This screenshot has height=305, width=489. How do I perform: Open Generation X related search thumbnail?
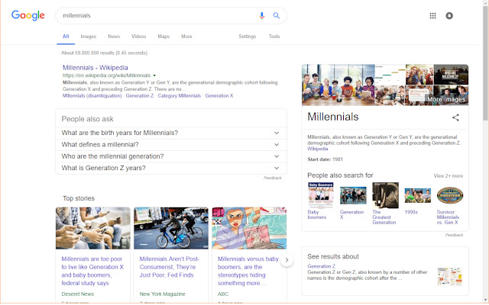click(353, 195)
